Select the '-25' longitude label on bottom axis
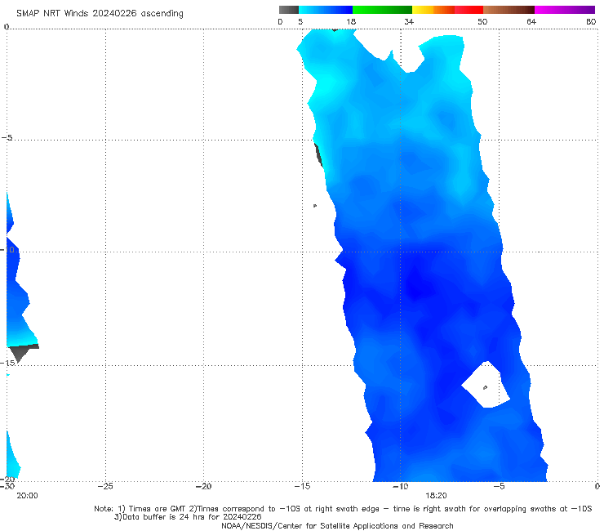604x531 pixels. pyautogui.click(x=105, y=486)
